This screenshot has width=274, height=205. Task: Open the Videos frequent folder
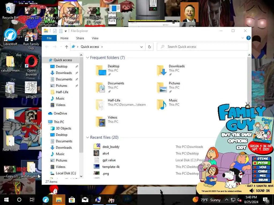(108, 121)
